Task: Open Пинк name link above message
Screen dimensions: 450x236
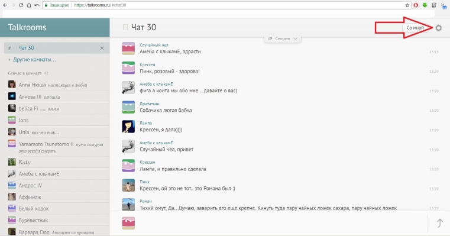Action: tap(144, 182)
